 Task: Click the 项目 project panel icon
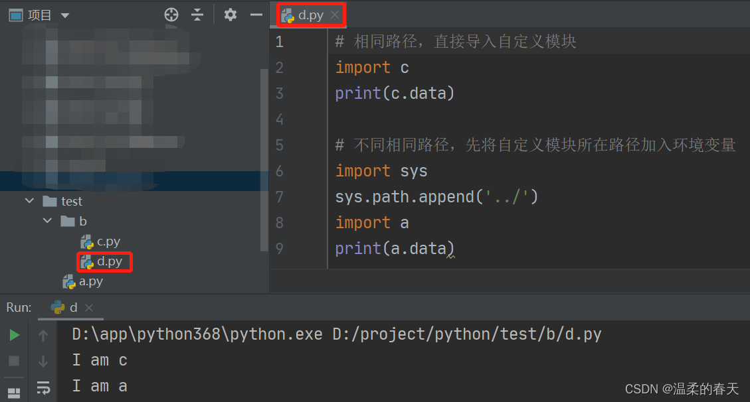tap(16, 15)
